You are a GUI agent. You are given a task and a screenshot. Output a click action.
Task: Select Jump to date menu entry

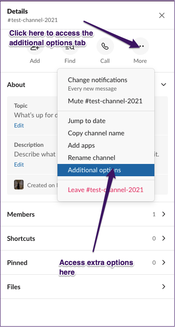[106, 121]
